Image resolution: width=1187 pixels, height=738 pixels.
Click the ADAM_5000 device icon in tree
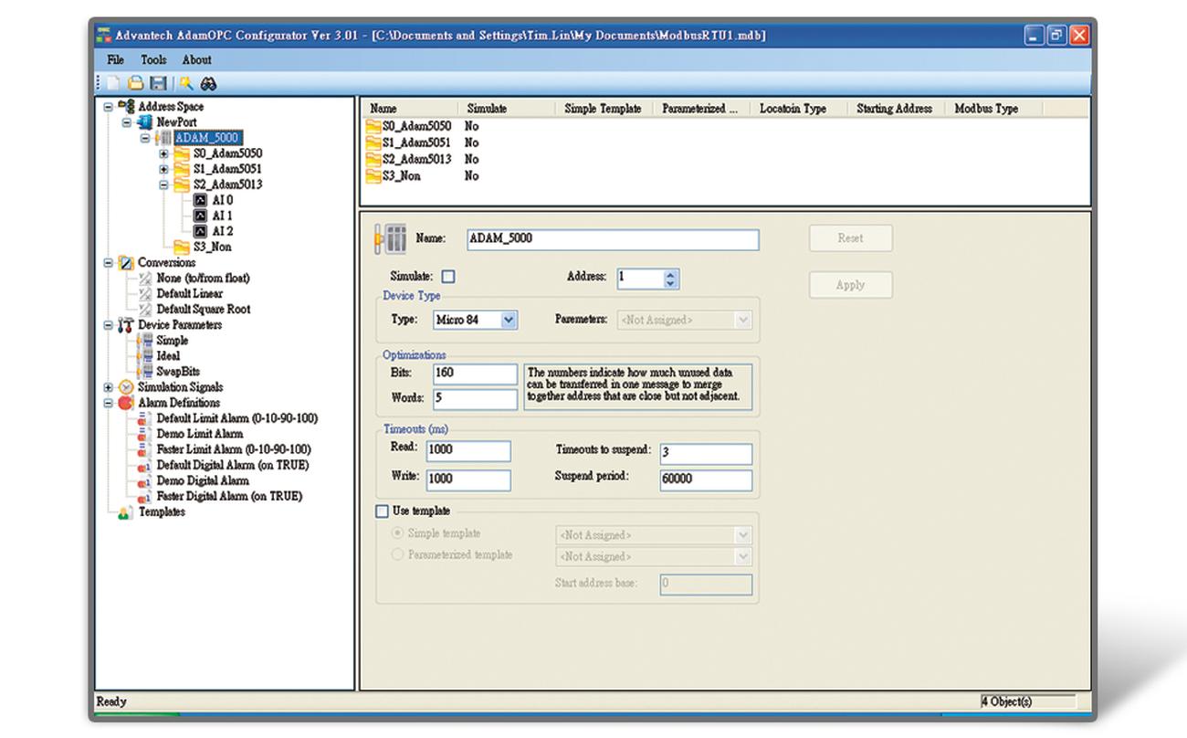(163, 138)
